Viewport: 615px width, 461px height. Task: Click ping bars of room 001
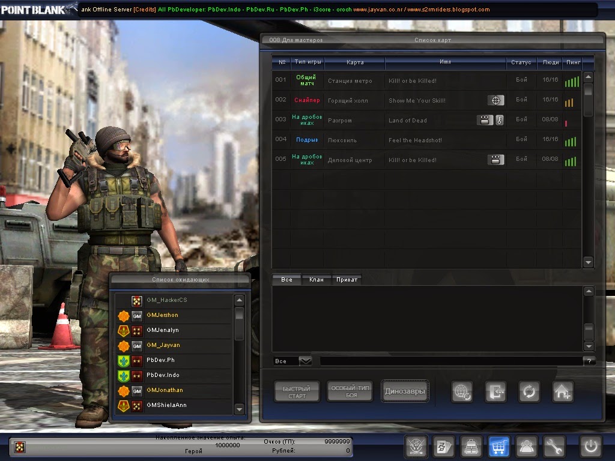click(572, 82)
